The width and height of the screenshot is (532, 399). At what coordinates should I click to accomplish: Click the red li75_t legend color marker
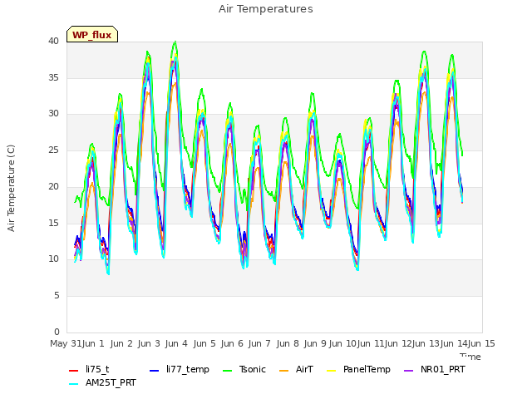[74, 370]
